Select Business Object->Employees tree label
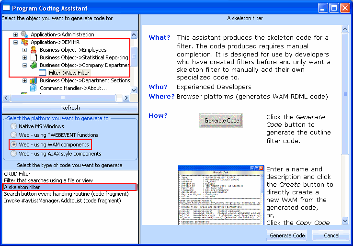The width and height of the screenshot is (353, 246). click(x=73, y=50)
